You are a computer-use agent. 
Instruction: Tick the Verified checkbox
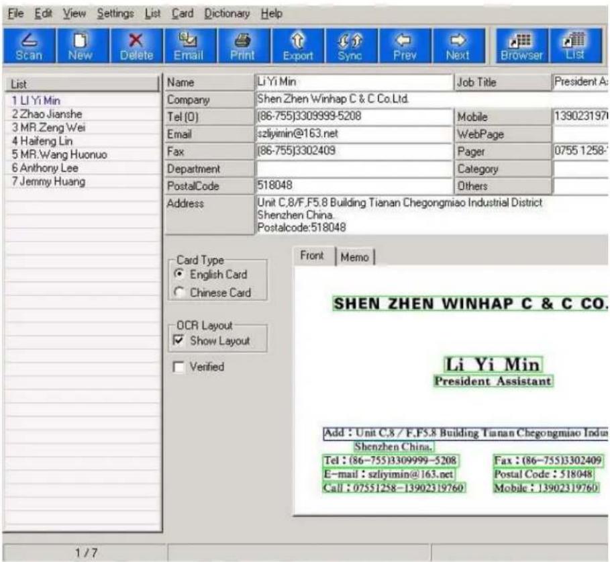(x=179, y=367)
